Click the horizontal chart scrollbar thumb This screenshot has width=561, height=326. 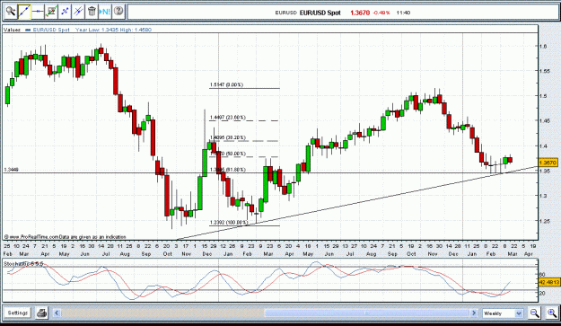point(367,313)
